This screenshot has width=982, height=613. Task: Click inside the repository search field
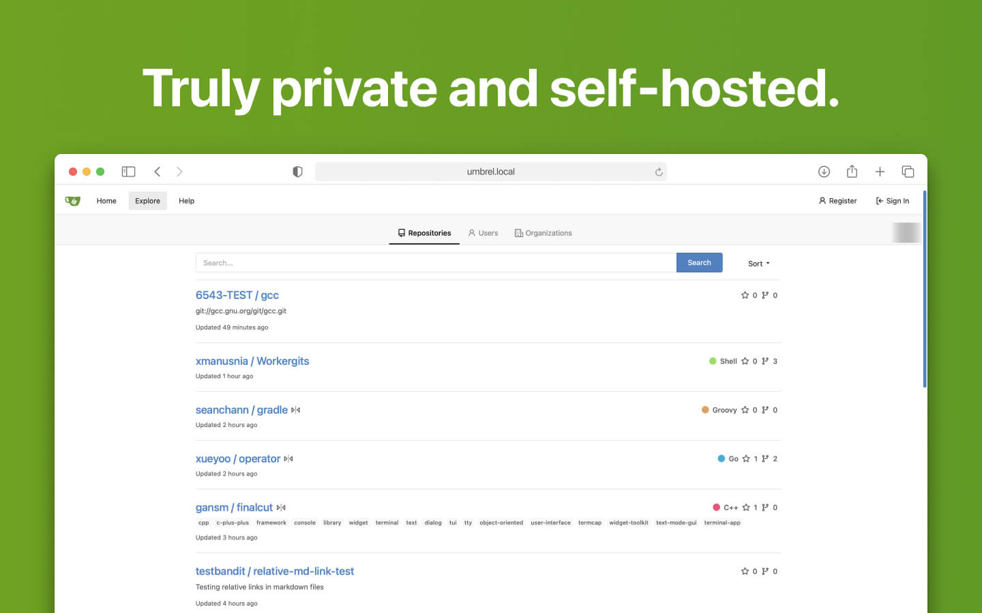(436, 262)
